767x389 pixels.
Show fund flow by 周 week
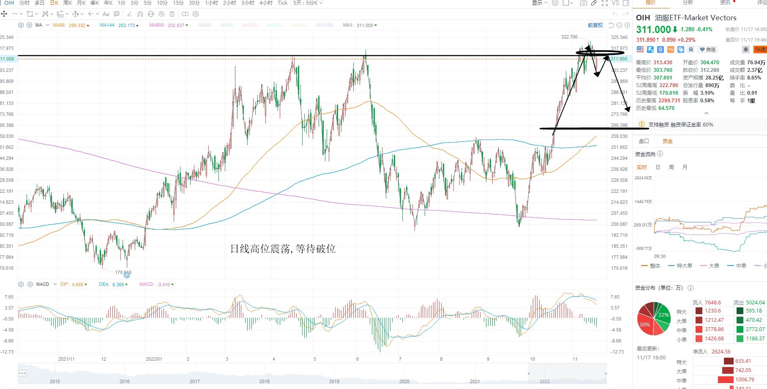671,167
